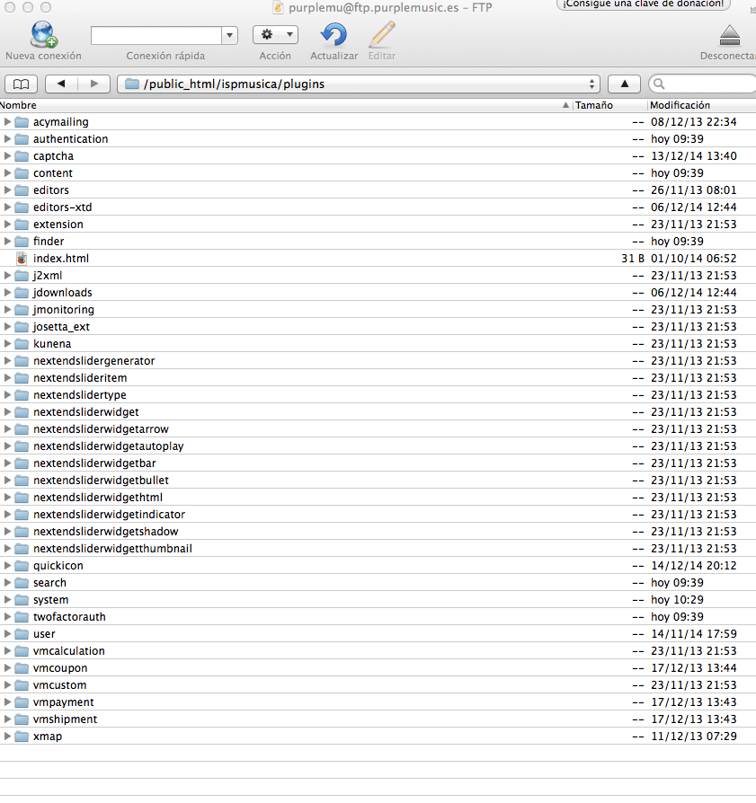The image size is (756, 803).
Task: Expand the authentication folder
Action: coord(7,139)
